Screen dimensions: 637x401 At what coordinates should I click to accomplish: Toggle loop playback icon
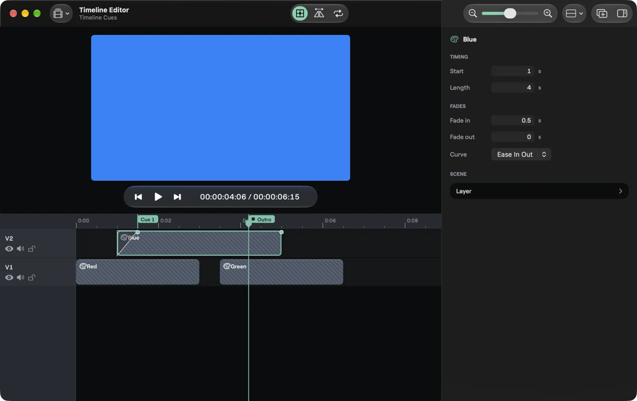point(338,13)
